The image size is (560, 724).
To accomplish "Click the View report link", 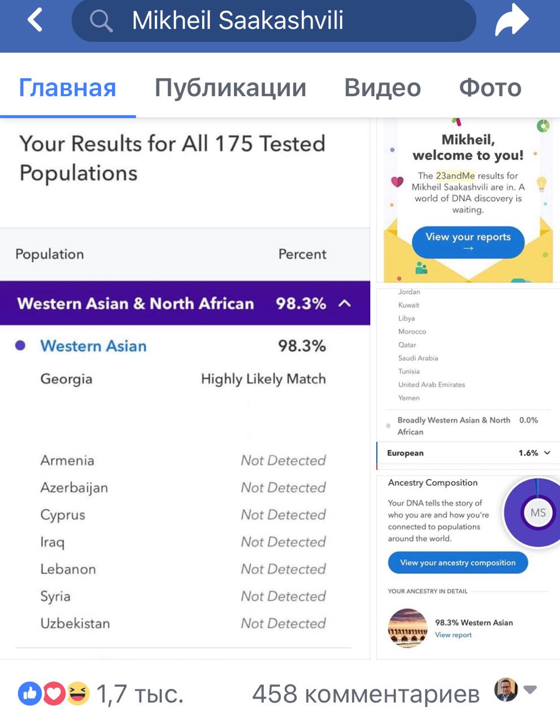I will pyautogui.click(x=453, y=635).
